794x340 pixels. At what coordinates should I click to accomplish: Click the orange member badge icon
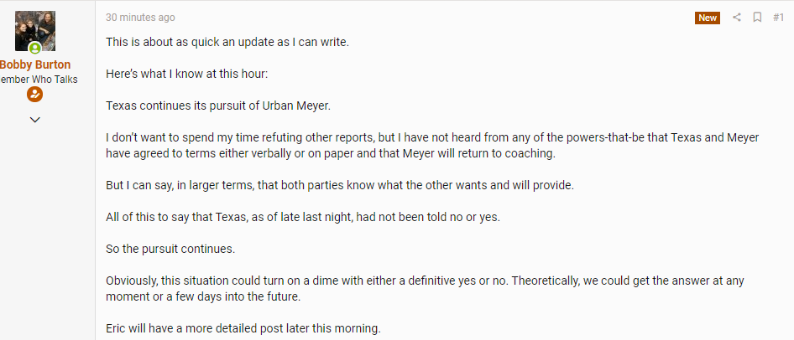point(34,95)
